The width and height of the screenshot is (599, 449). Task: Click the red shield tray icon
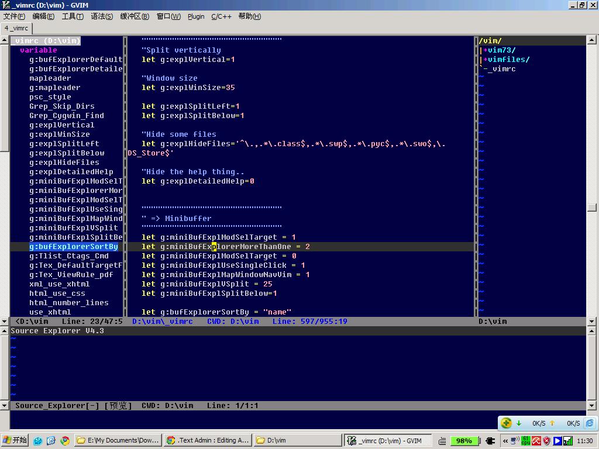pos(547,441)
